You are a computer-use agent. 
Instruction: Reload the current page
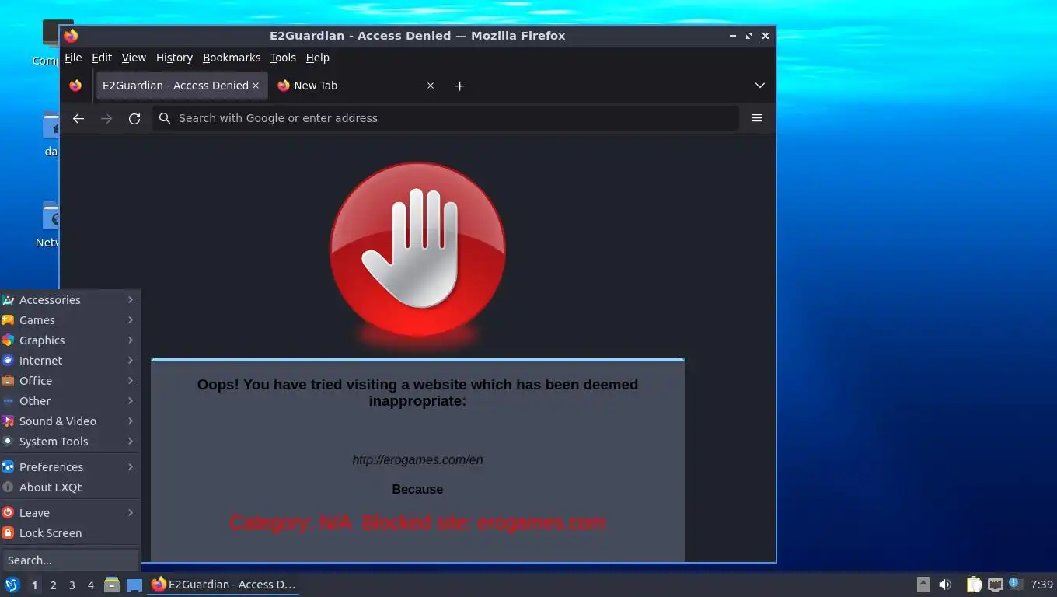tap(134, 118)
